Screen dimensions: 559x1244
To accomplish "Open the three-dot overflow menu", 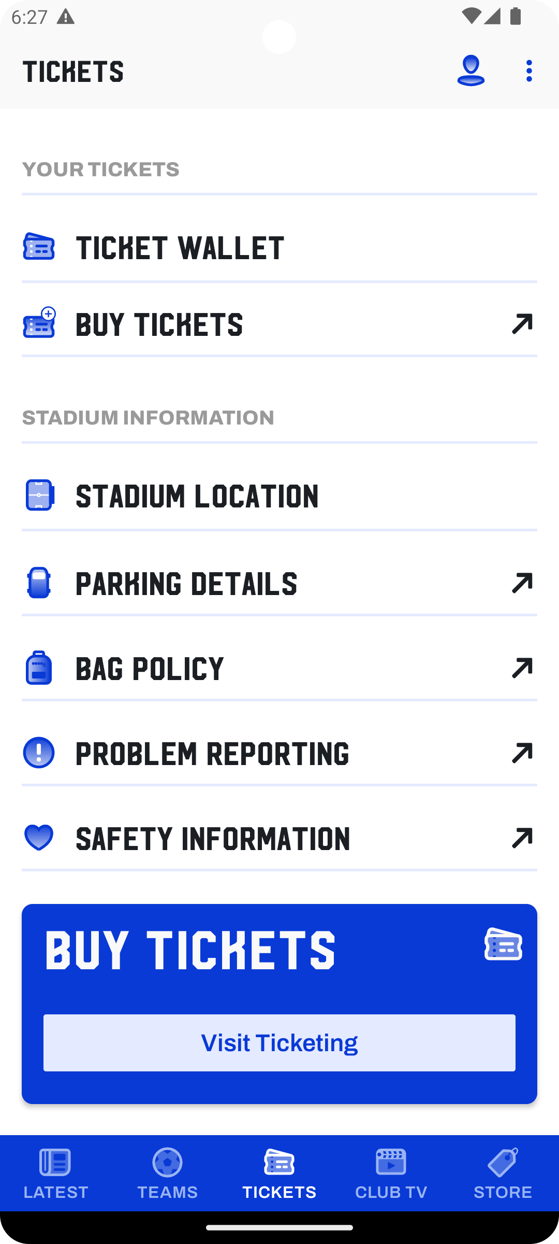I will (528, 70).
